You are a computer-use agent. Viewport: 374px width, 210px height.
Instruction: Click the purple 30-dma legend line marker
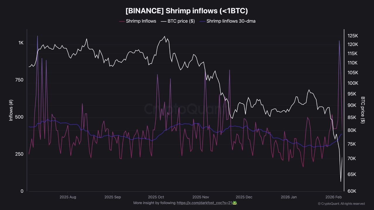202,21
